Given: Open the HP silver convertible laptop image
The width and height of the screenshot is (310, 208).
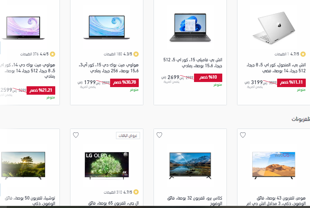Looking at the screenshot, I should pyautogui.click(x=274, y=28).
